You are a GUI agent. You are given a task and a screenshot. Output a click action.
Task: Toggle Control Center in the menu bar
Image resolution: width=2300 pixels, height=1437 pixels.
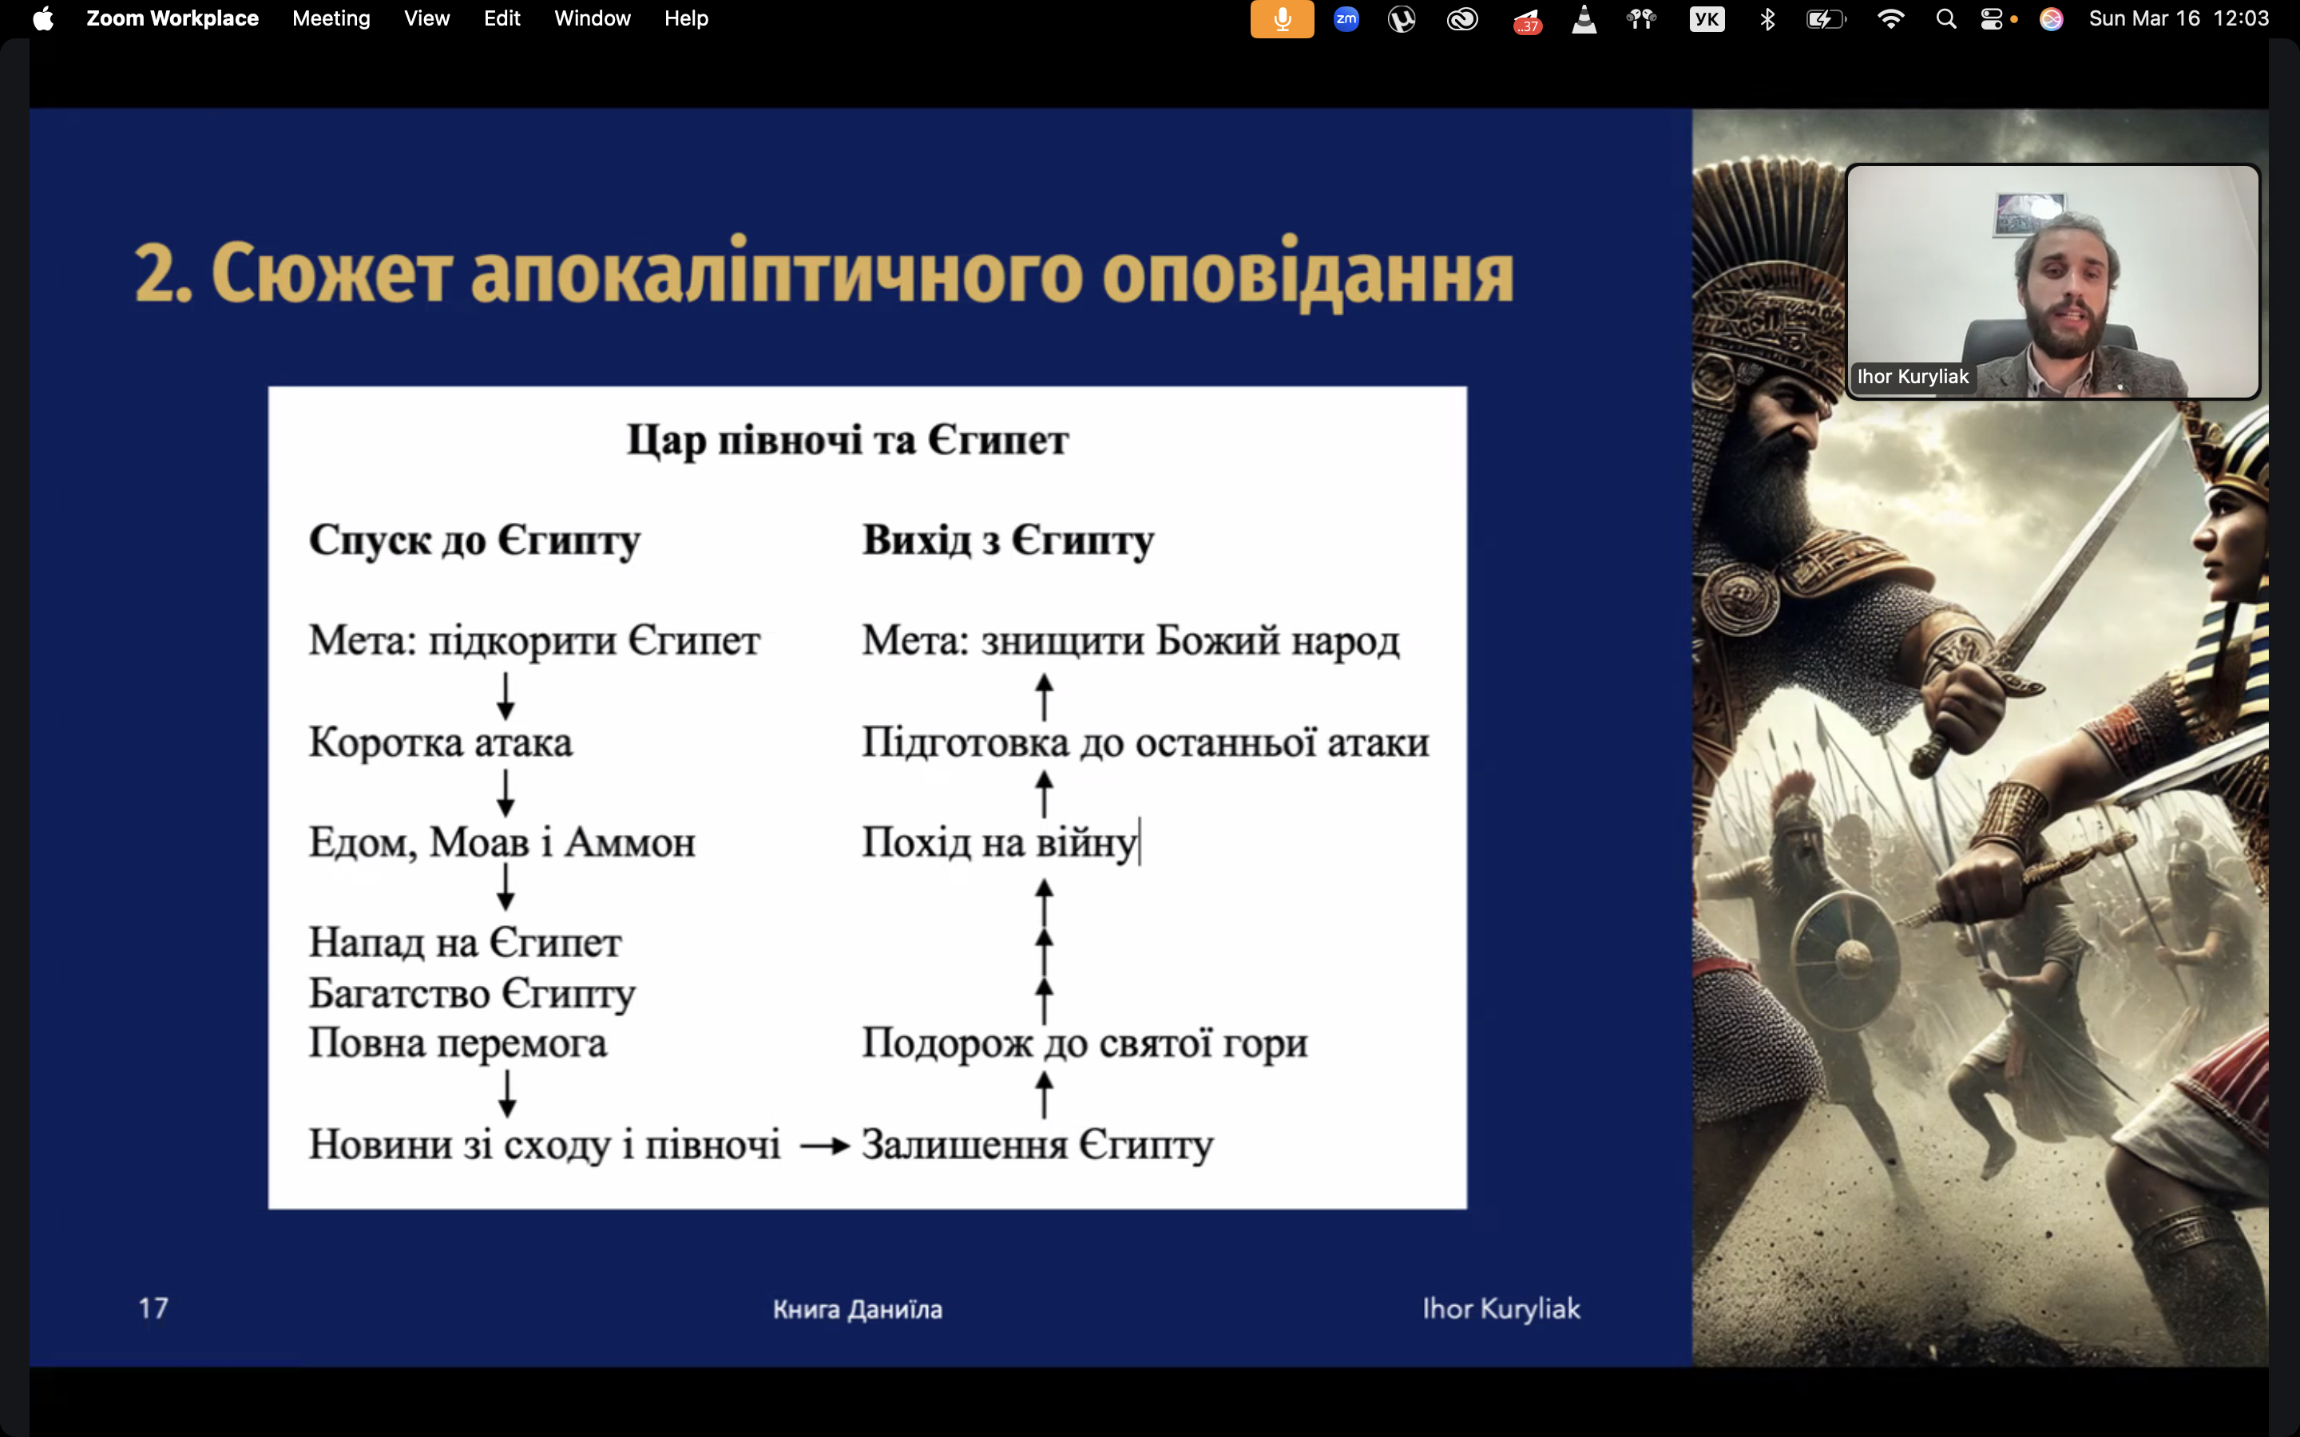1991,19
